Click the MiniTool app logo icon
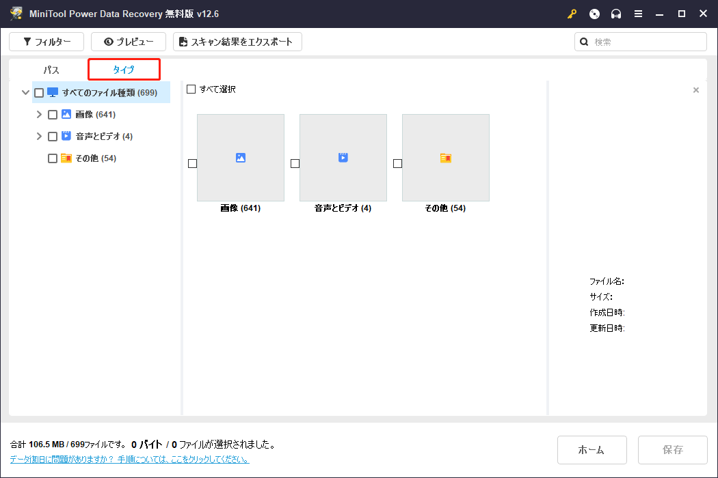This screenshot has height=478, width=718. 16,14
